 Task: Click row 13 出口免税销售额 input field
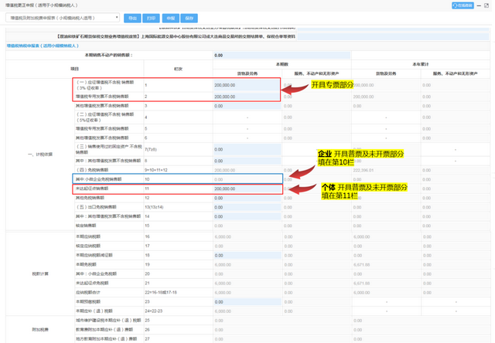tap(247, 207)
